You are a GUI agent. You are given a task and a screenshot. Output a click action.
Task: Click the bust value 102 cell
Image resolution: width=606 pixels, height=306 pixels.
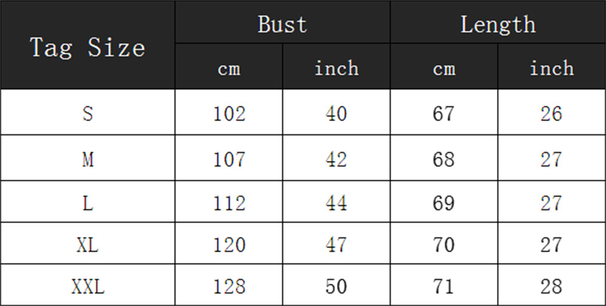[x=229, y=112]
